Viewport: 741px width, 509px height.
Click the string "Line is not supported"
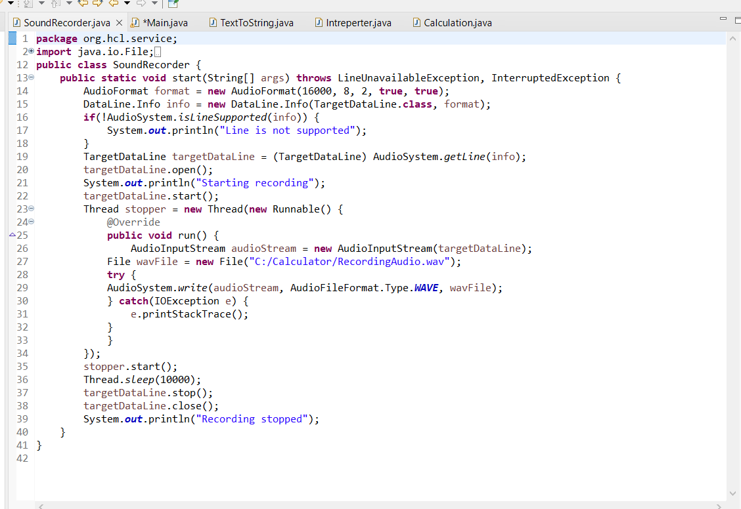[287, 130]
